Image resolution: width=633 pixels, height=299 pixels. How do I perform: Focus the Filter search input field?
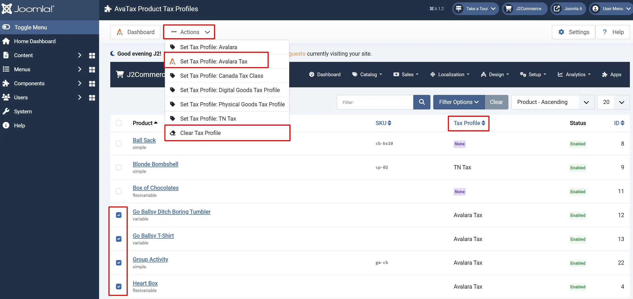tap(375, 102)
